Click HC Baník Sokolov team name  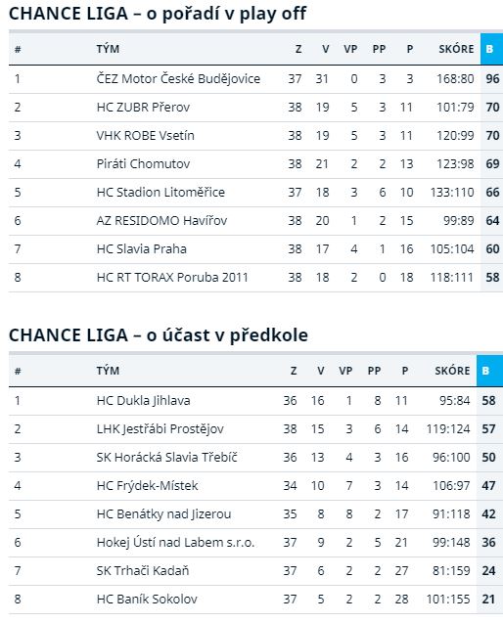click(x=147, y=600)
